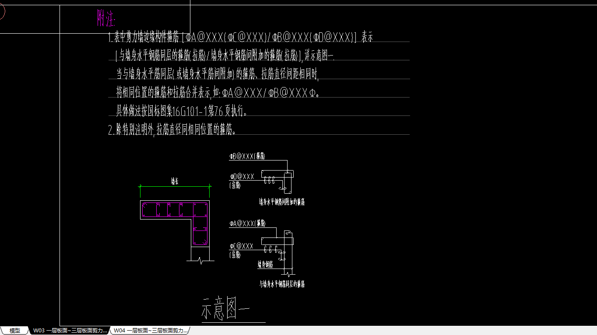This screenshot has width=597, height=335.
Task: Select note line 2.除特别注明外,拉筋直径同相同位置的箍筋
Action: click(172, 130)
